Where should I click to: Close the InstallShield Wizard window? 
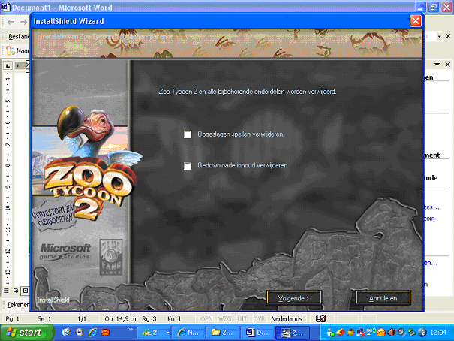pyautogui.click(x=415, y=20)
